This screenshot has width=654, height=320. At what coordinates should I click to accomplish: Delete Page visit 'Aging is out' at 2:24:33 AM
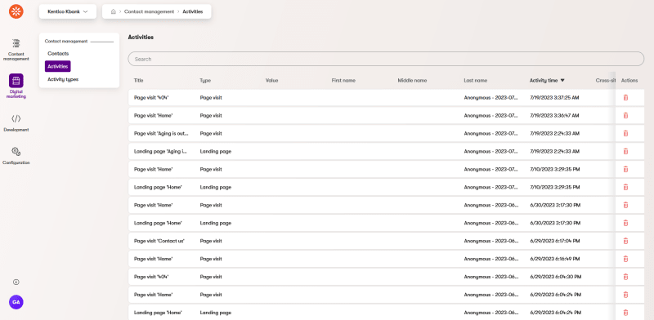tap(625, 133)
